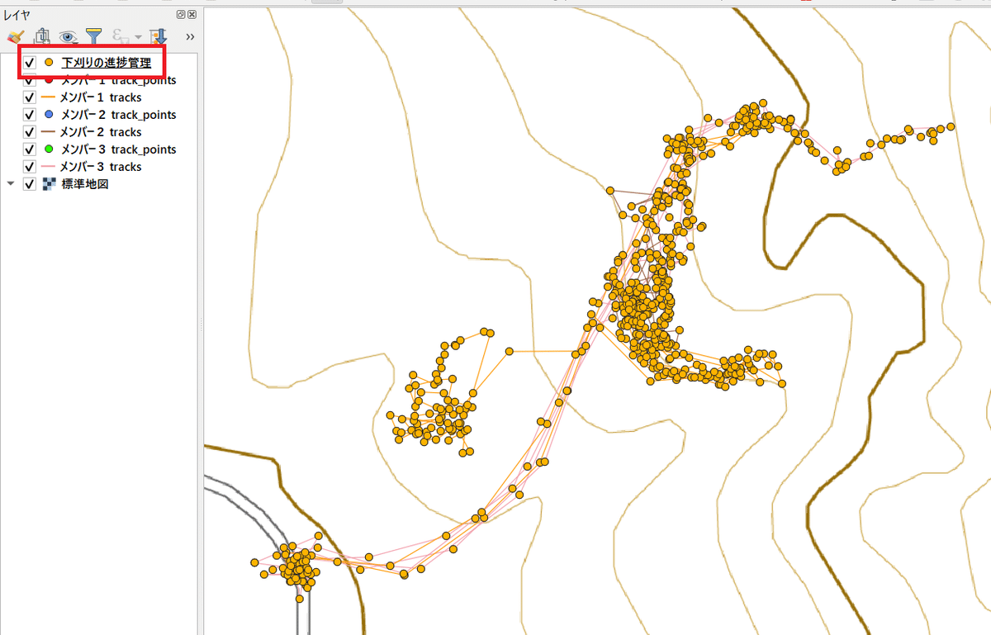Image resolution: width=991 pixels, height=635 pixels.
Task: Select the 標準地図 layer name
Action: pyautogui.click(x=85, y=184)
